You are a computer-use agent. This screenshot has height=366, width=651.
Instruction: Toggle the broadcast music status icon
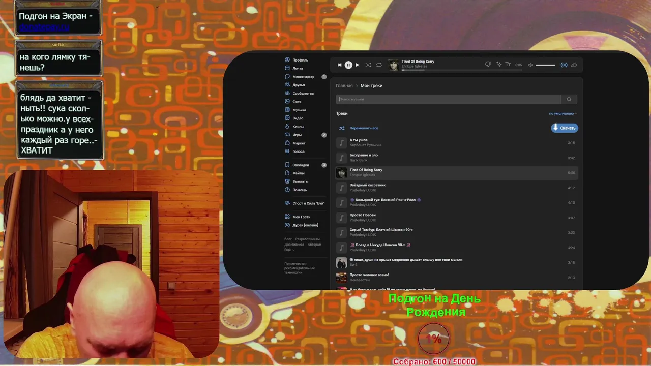pyautogui.click(x=564, y=65)
